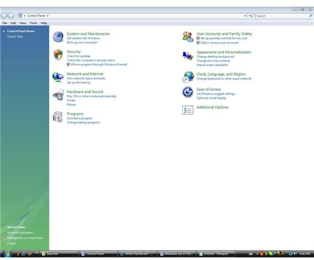Click Change the color scheme

213,61
